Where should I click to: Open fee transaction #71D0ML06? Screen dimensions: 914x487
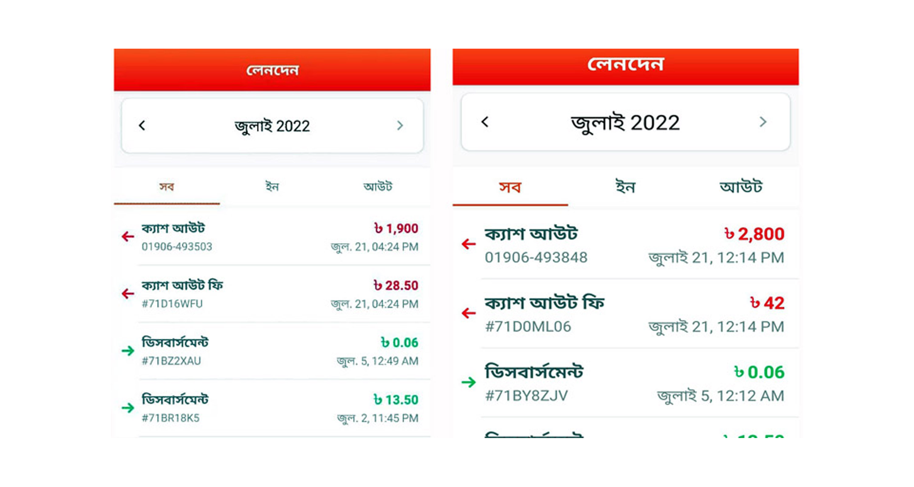tap(625, 313)
